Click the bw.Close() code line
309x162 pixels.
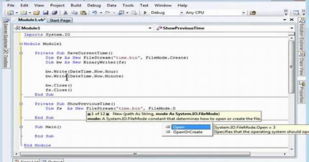click(x=59, y=85)
